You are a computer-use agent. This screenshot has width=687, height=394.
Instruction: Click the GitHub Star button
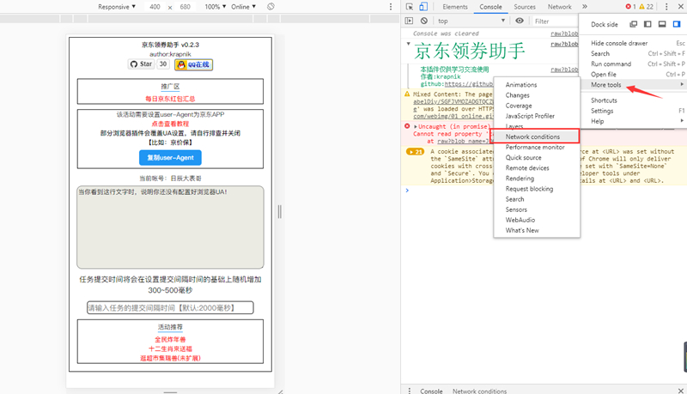141,64
